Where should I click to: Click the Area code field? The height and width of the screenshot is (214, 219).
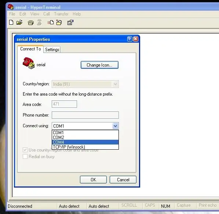coord(64,104)
